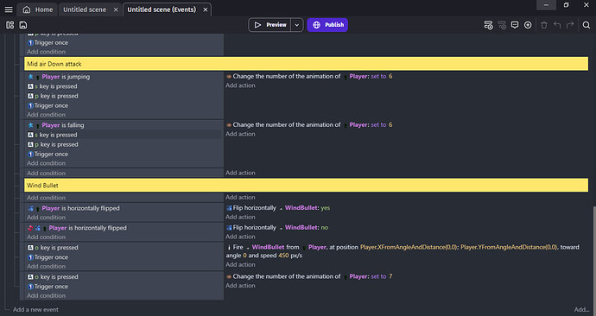596x316 pixels.
Task: Open the project manager panel icon
Action: (x=10, y=25)
